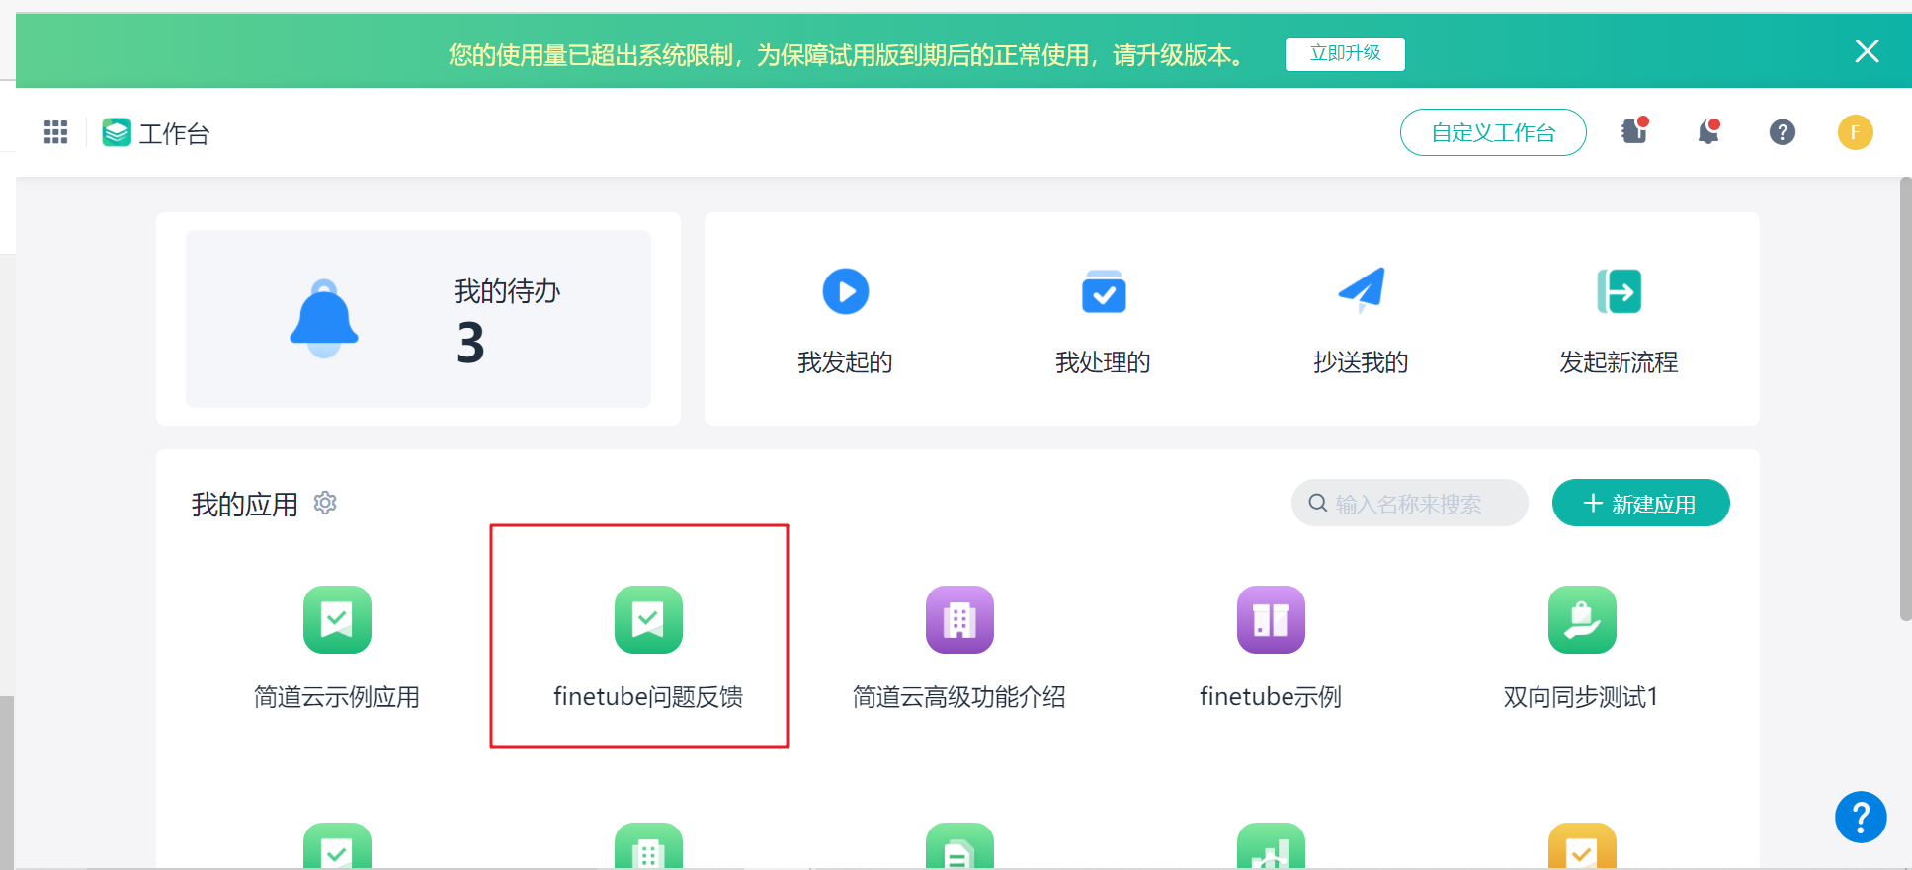The height and width of the screenshot is (870, 1912).
Task: Open the 简道云示例应用 app icon
Action: (337, 620)
